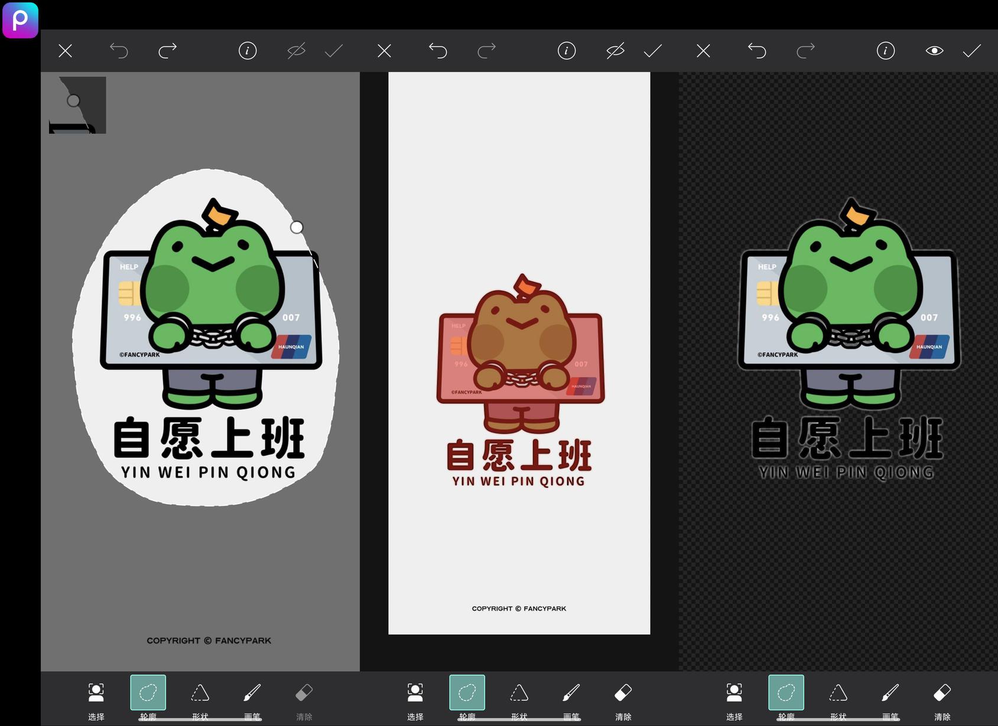Click undo arrow in middle panel
Screen dimensions: 998x726
(x=438, y=51)
